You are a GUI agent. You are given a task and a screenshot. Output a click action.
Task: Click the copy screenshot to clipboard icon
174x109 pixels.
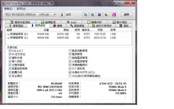(92, 15)
